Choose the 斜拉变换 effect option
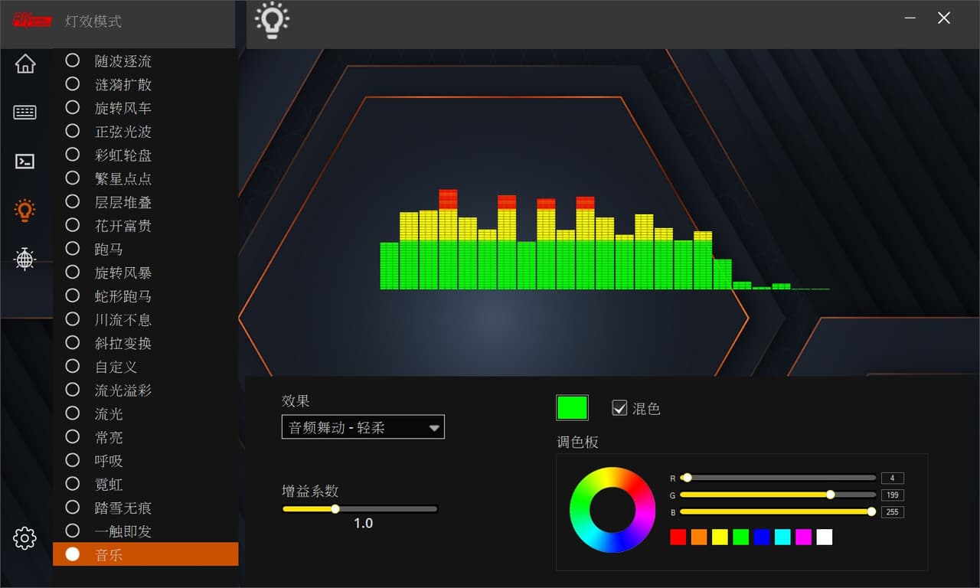980x588 pixels. pos(145,343)
